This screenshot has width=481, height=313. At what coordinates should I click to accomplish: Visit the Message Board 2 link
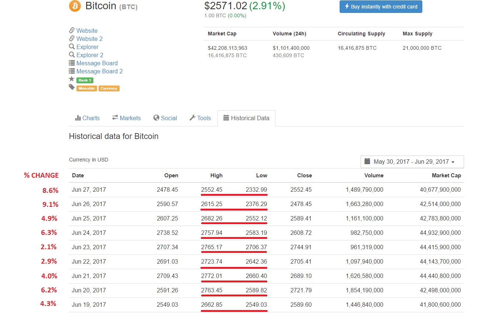coord(100,71)
